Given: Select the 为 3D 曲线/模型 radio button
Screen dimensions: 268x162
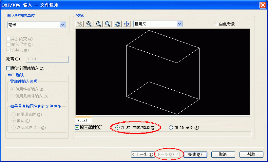Looking at the screenshot, I should click(x=117, y=128).
